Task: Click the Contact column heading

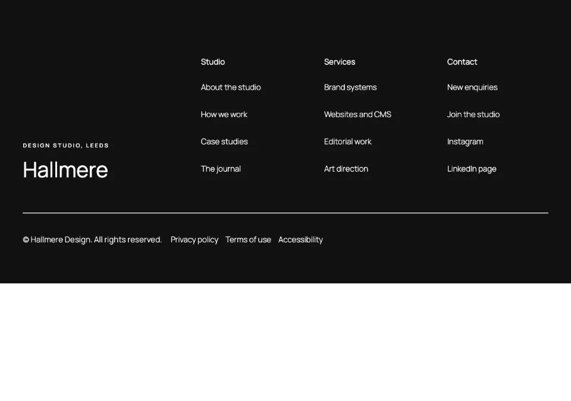Action: (x=462, y=62)
